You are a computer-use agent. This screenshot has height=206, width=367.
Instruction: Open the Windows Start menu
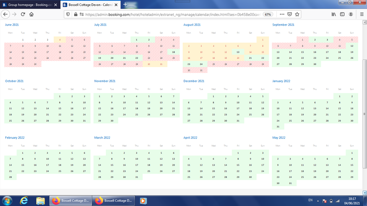pyautogui.click(x=8, y=200)
